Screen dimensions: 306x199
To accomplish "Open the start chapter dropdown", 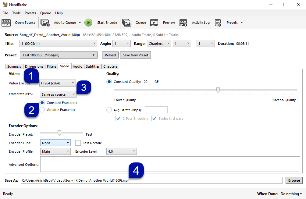I will pyautogui.click(x=182, y=44).
